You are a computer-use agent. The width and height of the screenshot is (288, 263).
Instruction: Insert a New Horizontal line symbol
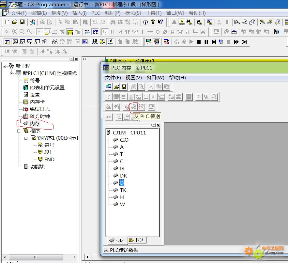(x=150, y=32)
